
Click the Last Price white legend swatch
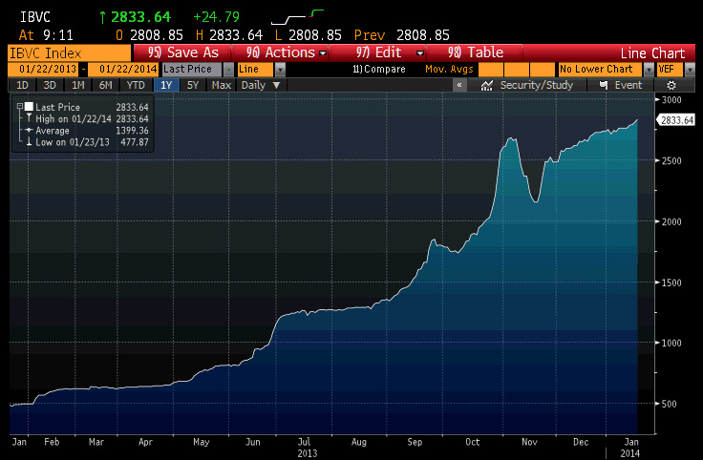tap(29, 107)
